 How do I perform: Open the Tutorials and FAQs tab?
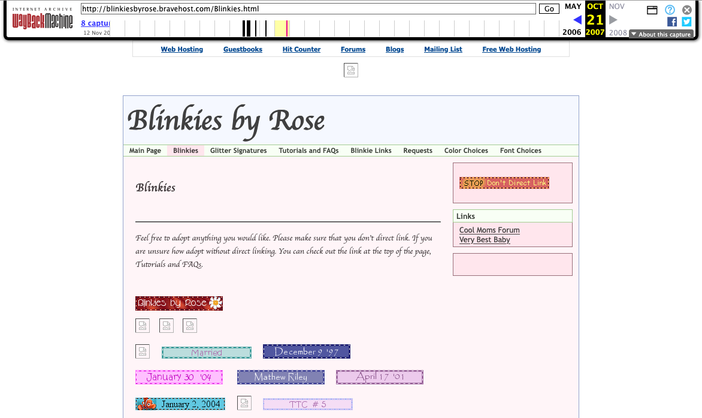[308, 151]
